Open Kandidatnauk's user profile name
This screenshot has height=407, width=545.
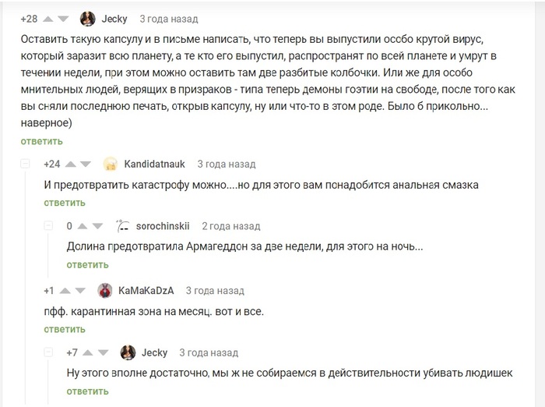click(154, 165)
